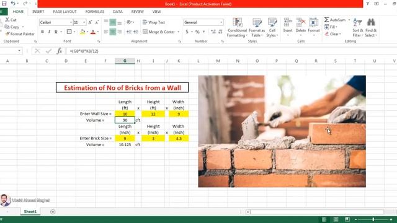The image size is (397, 223).
Task: Open Find & Select
Action: (371, 27)
